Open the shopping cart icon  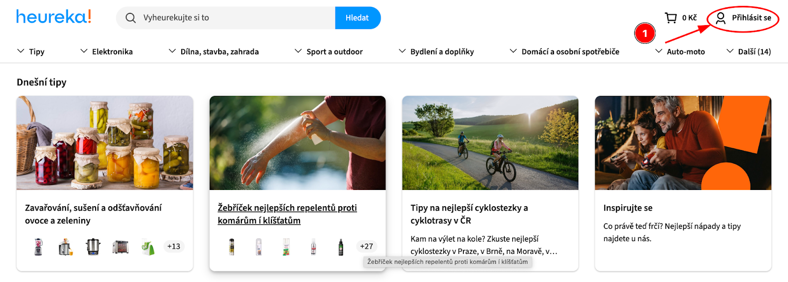click(x=671, y=18)
